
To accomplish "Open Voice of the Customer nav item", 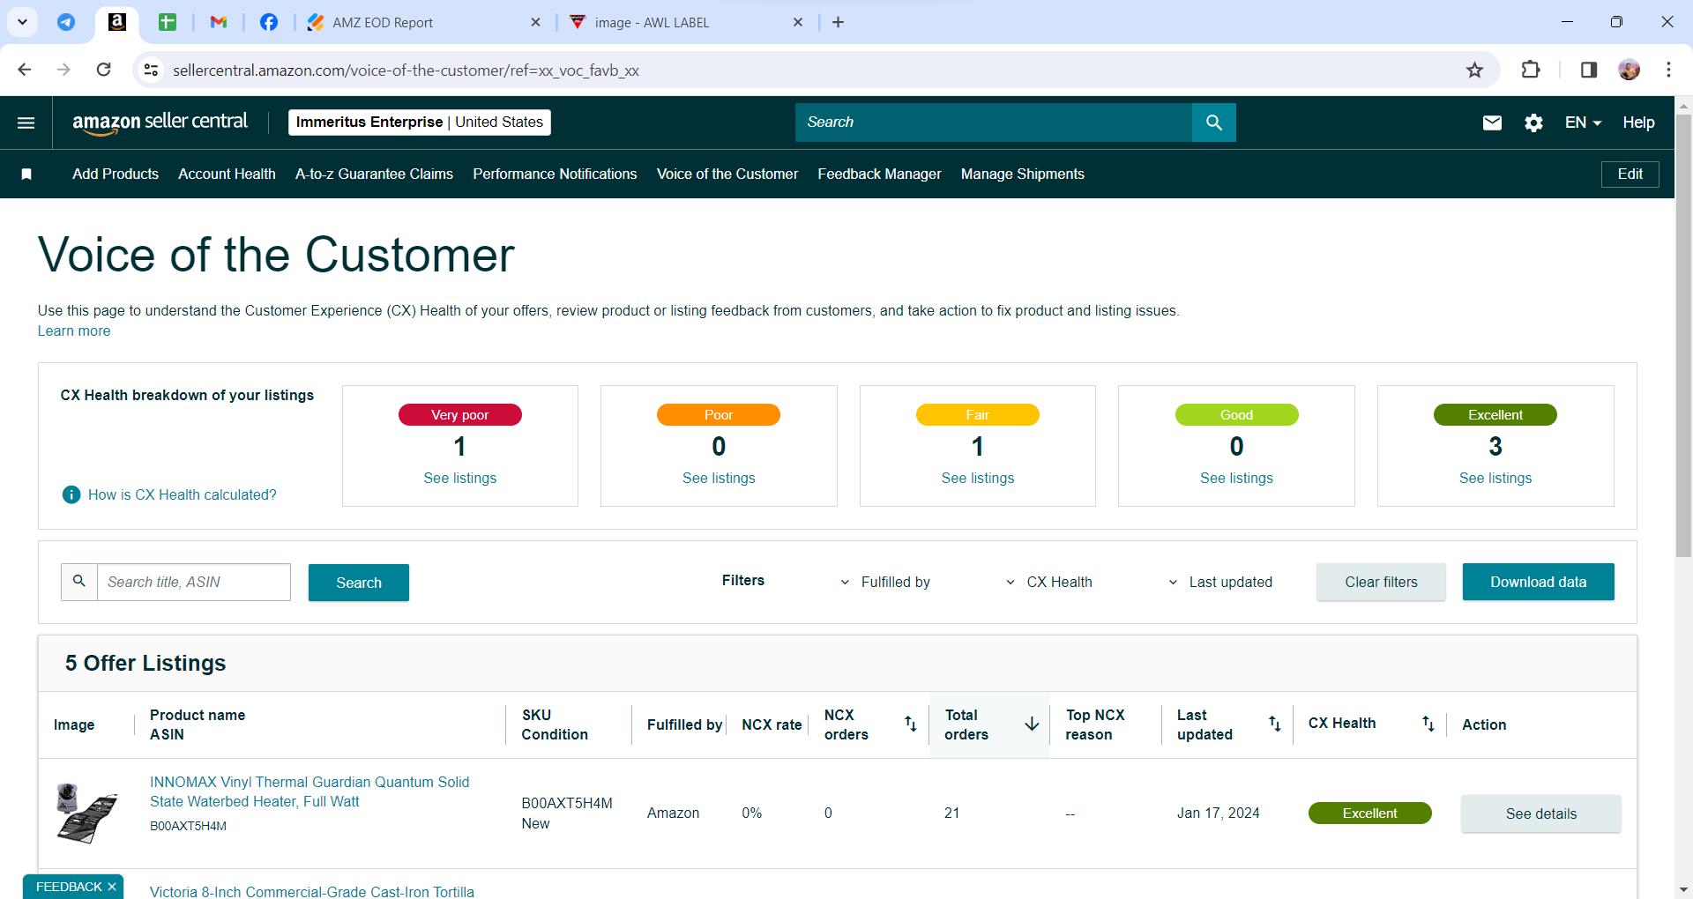I will pyautogui.click(x=727, y=175).
